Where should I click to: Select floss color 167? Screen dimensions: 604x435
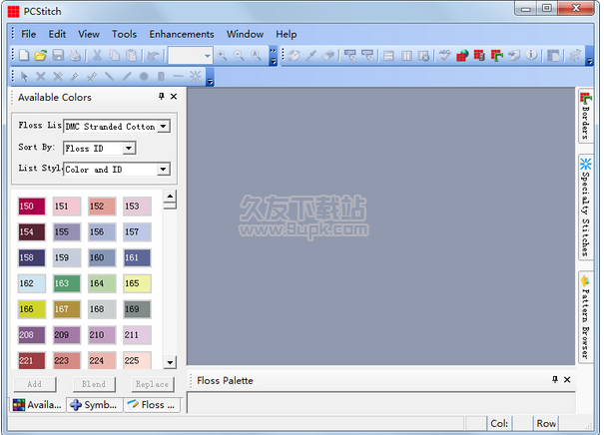coord(67,309)
